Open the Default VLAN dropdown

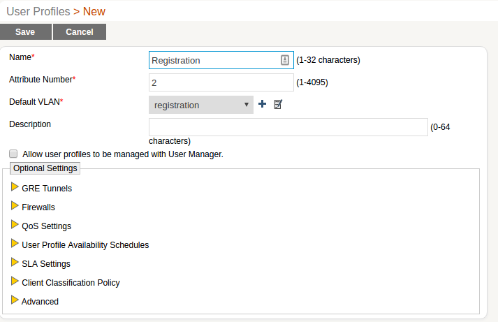click(x=201, y=105)
